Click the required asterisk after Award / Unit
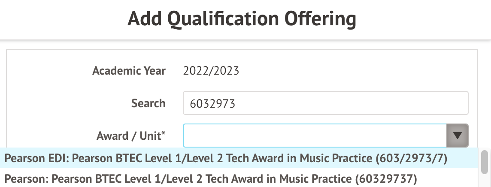The height and width of the screenshot is (187, 491). (163, 134)
